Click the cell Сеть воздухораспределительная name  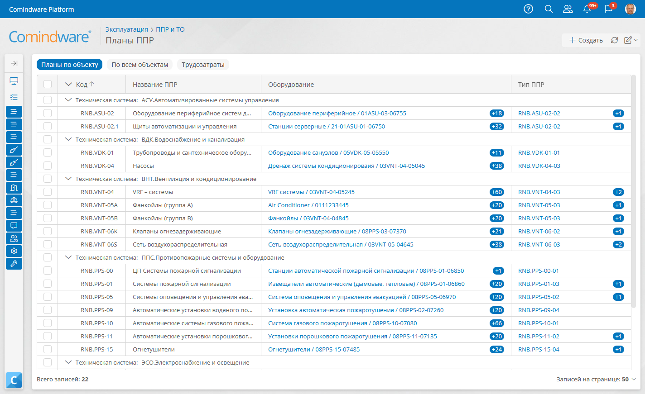tap(180, 245)
